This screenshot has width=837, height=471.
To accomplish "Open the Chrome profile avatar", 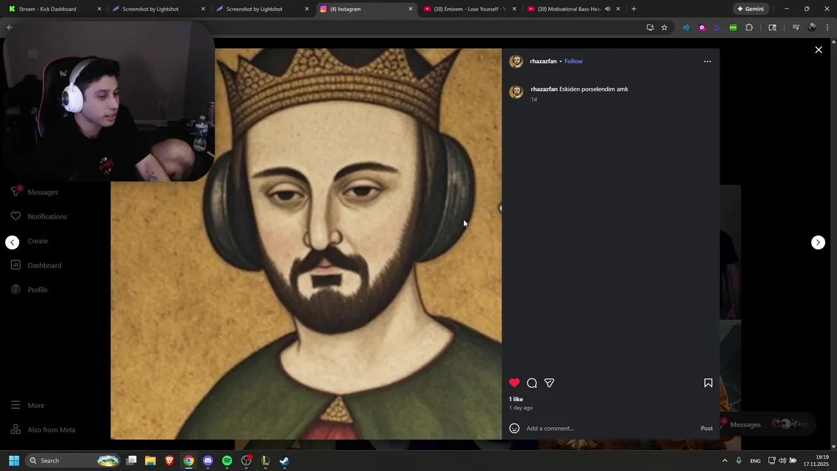I will [x=811, y=27].
